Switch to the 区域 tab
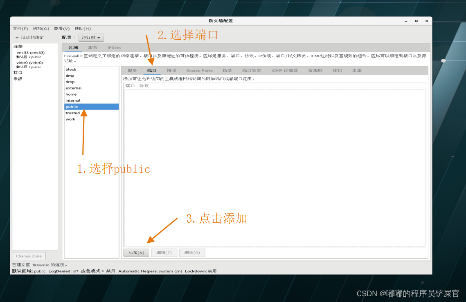This screenshot has width=466, height=302. 73,47
